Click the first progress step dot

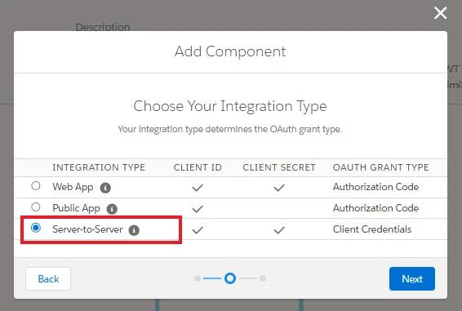tap(198, 278)
